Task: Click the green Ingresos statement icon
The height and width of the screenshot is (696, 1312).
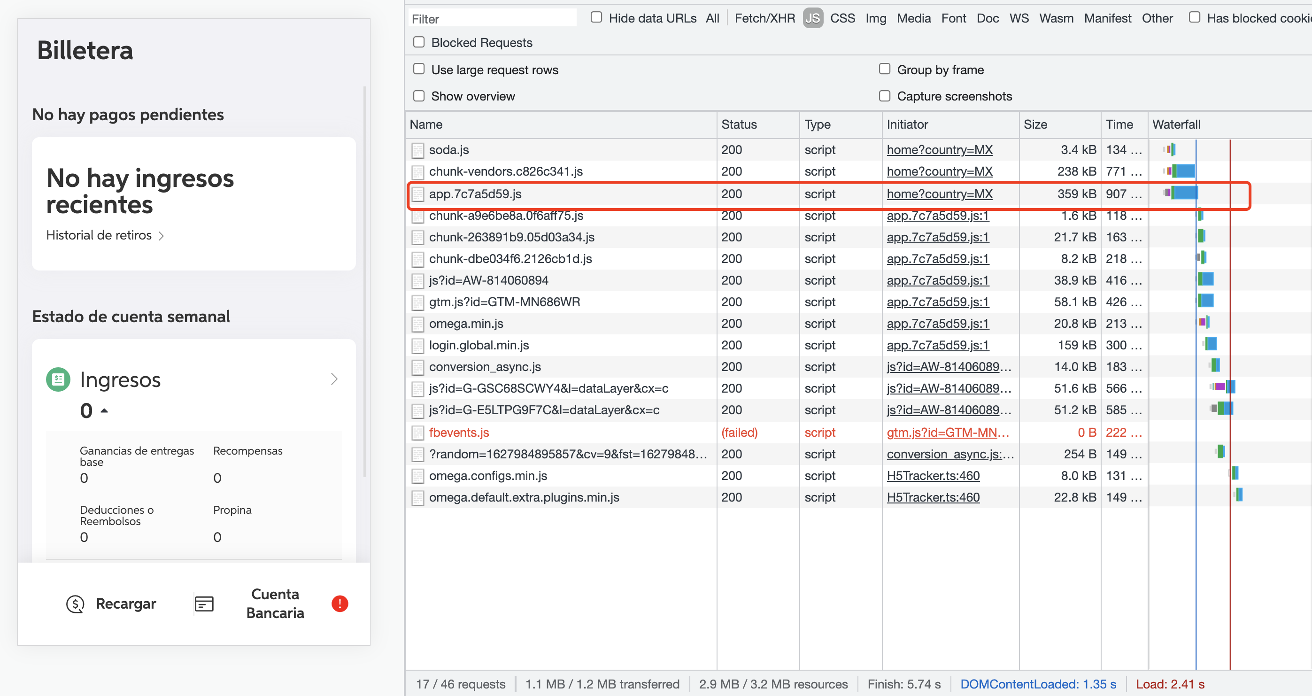Action: point(58,379)
